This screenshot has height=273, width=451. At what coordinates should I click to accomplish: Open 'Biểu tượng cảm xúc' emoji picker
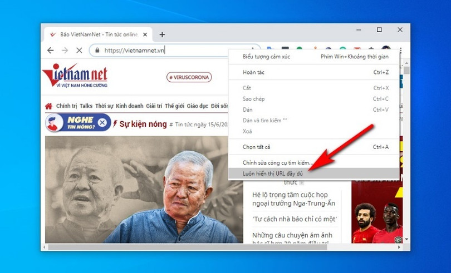(x=266, y=57)
